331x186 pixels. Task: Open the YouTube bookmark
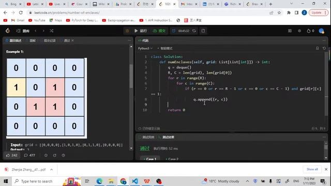tap(37, 20)
